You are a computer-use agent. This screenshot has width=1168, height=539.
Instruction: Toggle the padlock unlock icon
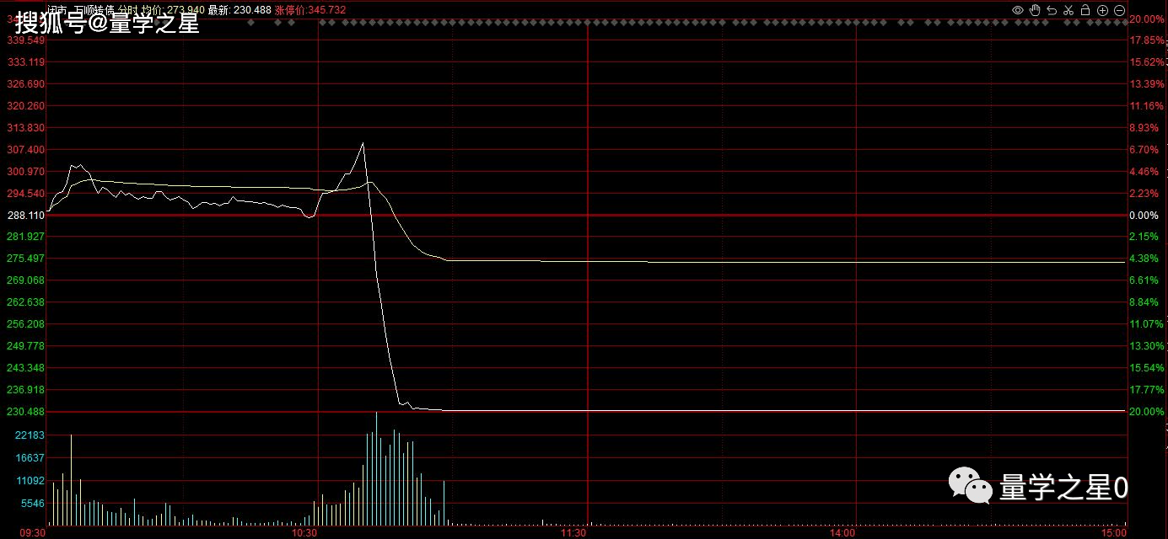point(1085,10)
